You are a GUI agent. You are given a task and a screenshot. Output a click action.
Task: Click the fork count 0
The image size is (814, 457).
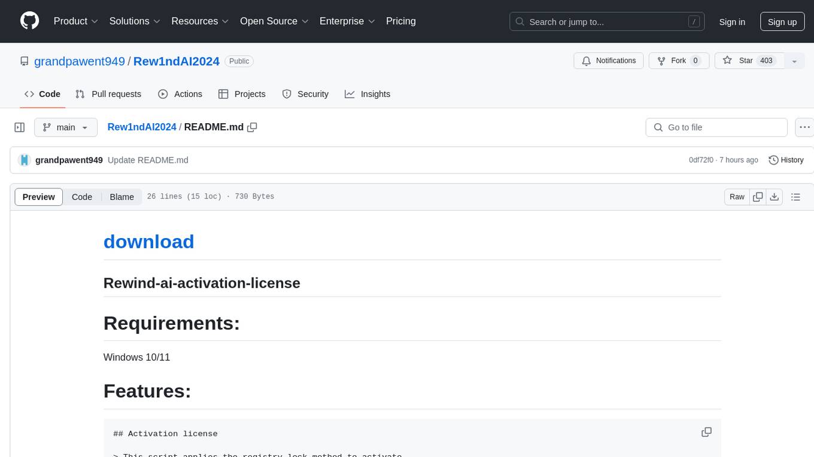[695, 60]
